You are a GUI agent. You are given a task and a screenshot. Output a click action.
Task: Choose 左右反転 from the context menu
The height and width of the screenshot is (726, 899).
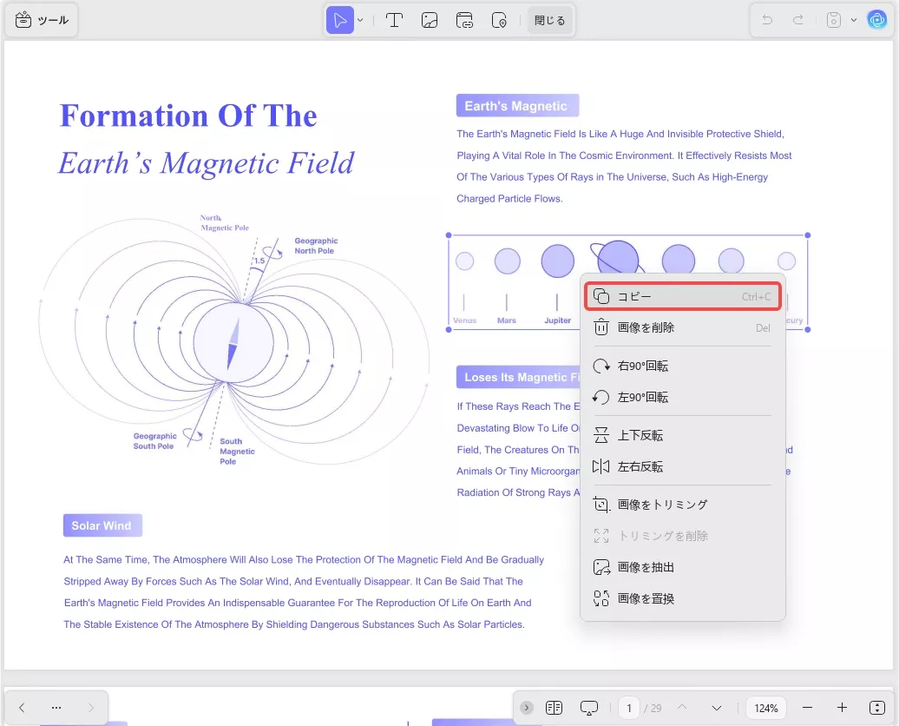682,466
